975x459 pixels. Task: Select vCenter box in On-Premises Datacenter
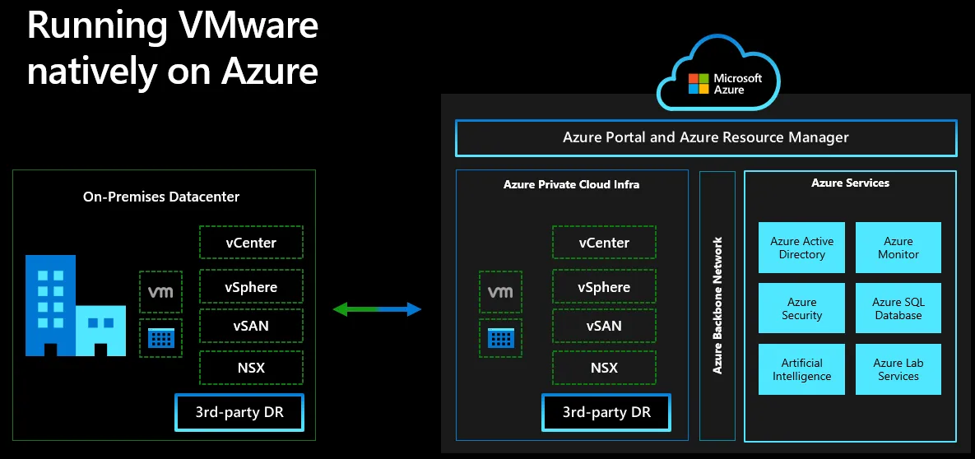tap(251, 242)
